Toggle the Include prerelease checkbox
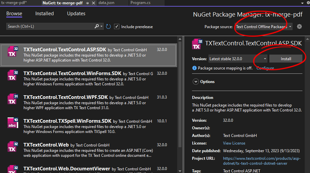310x173 pixels. 117,26
